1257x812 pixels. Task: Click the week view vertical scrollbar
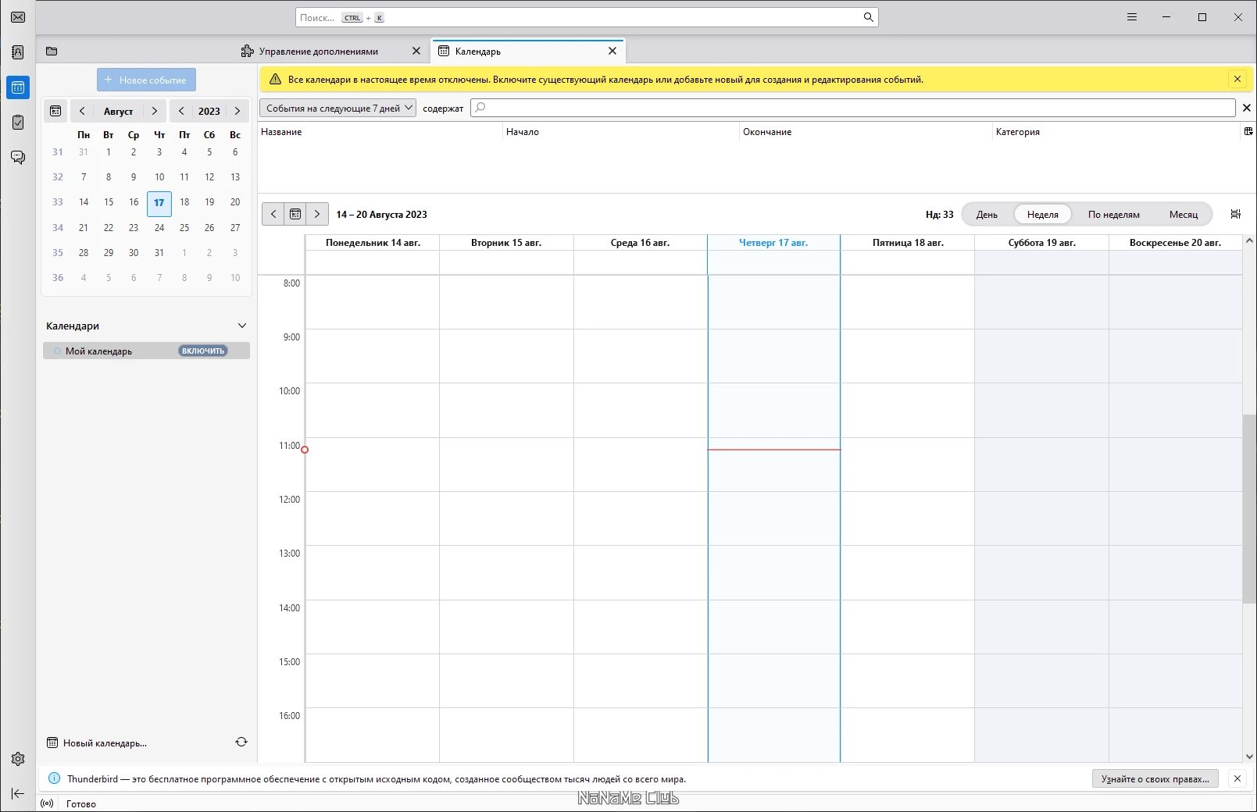[x=1248, y=508]
